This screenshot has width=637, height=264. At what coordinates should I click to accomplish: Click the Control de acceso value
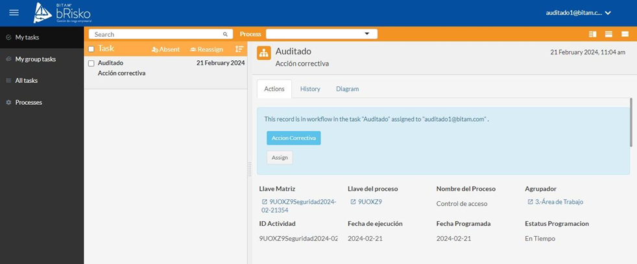[461, 204]
